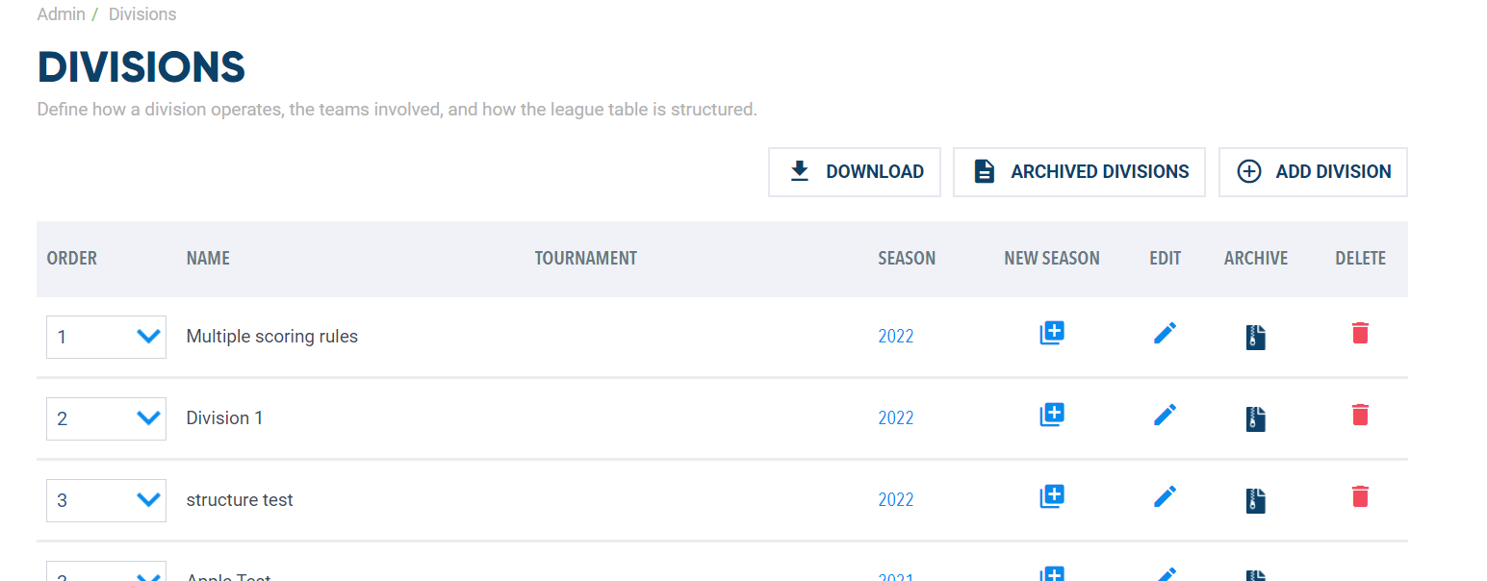Open order dropdown for structure test
The width and height of the screenshot is (1487, 581).
pyautogui.click(x=106, y=500)
